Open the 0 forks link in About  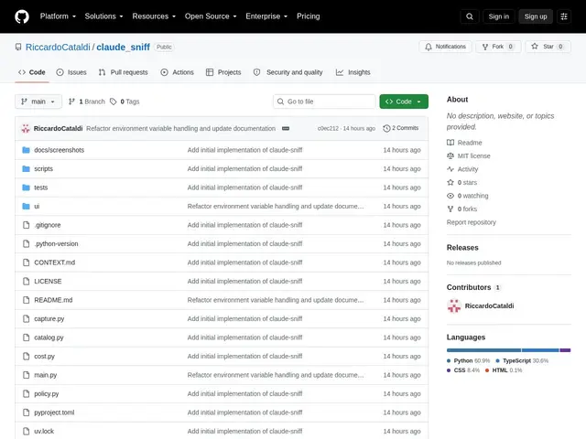coord(461,209)
